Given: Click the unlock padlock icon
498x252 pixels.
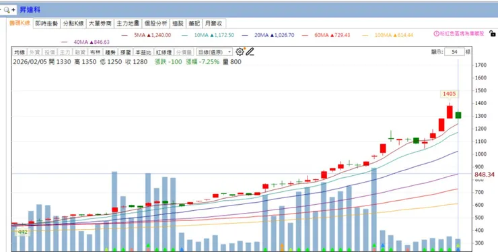Looking at the screenshot, I should pyautogui.click(x=493, y=34).
